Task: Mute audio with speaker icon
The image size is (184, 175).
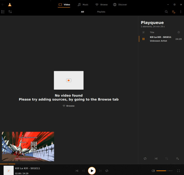Action: point(153,171)
